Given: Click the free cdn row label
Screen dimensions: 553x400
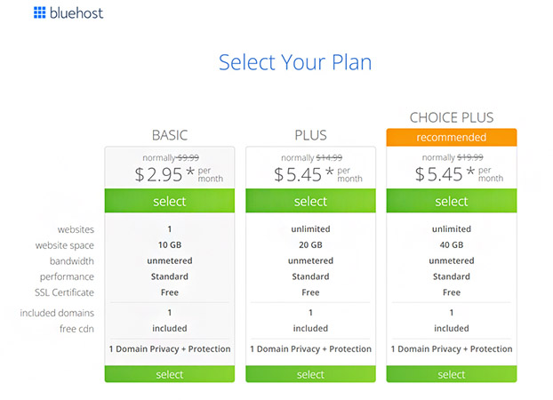Looking at the screenshot, I should click(76, 329).
